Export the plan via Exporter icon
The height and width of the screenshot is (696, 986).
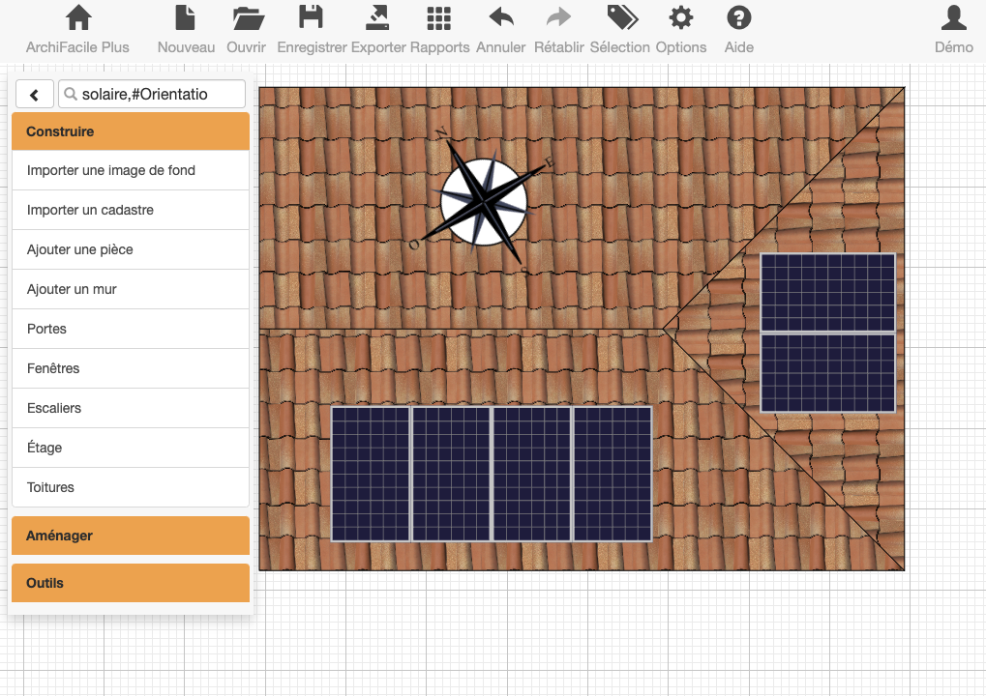pyautogui.click(x=378, y=19)
